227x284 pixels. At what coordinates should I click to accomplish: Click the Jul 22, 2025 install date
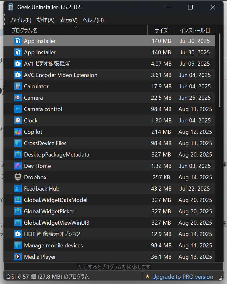(x=195, y=189)
